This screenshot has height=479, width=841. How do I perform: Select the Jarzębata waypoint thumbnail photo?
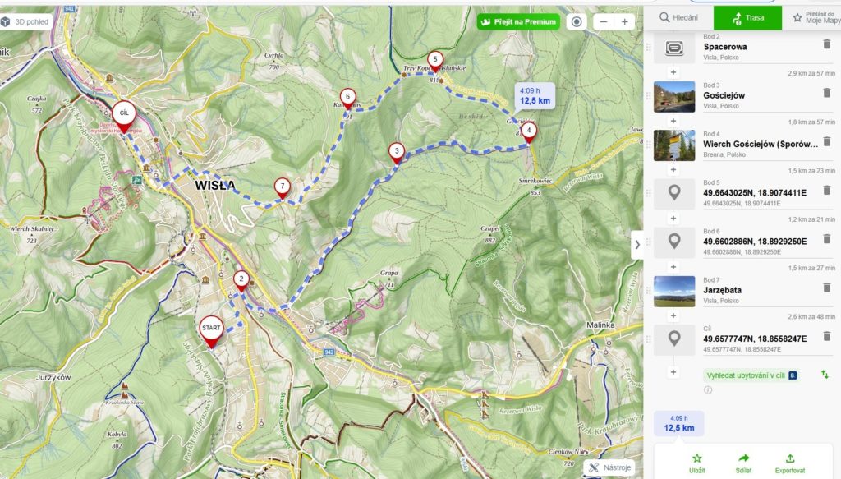click(x=674, y=292)
